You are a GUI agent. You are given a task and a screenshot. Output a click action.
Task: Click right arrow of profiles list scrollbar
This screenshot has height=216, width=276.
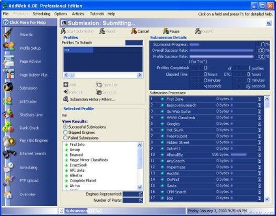[x=140, y=75]
